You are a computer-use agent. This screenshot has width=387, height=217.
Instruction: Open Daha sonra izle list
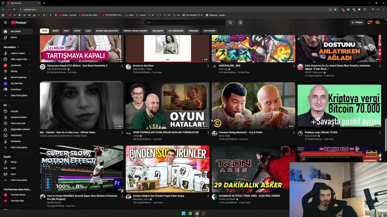click(17, 123)
